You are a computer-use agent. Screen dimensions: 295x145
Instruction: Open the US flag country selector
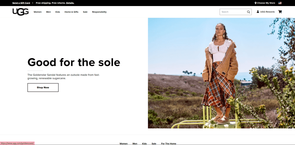point(280,3)
